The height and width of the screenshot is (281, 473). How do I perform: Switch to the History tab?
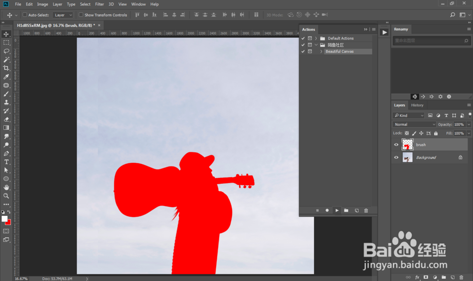pos(417,105)
